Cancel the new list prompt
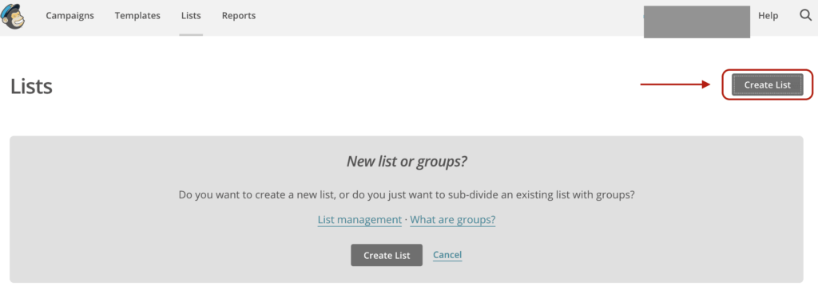Viewport: 818px width, 294px height. point(447,254)
